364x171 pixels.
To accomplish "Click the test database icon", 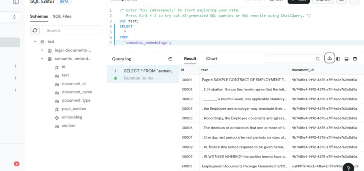I will coord(42,42).
